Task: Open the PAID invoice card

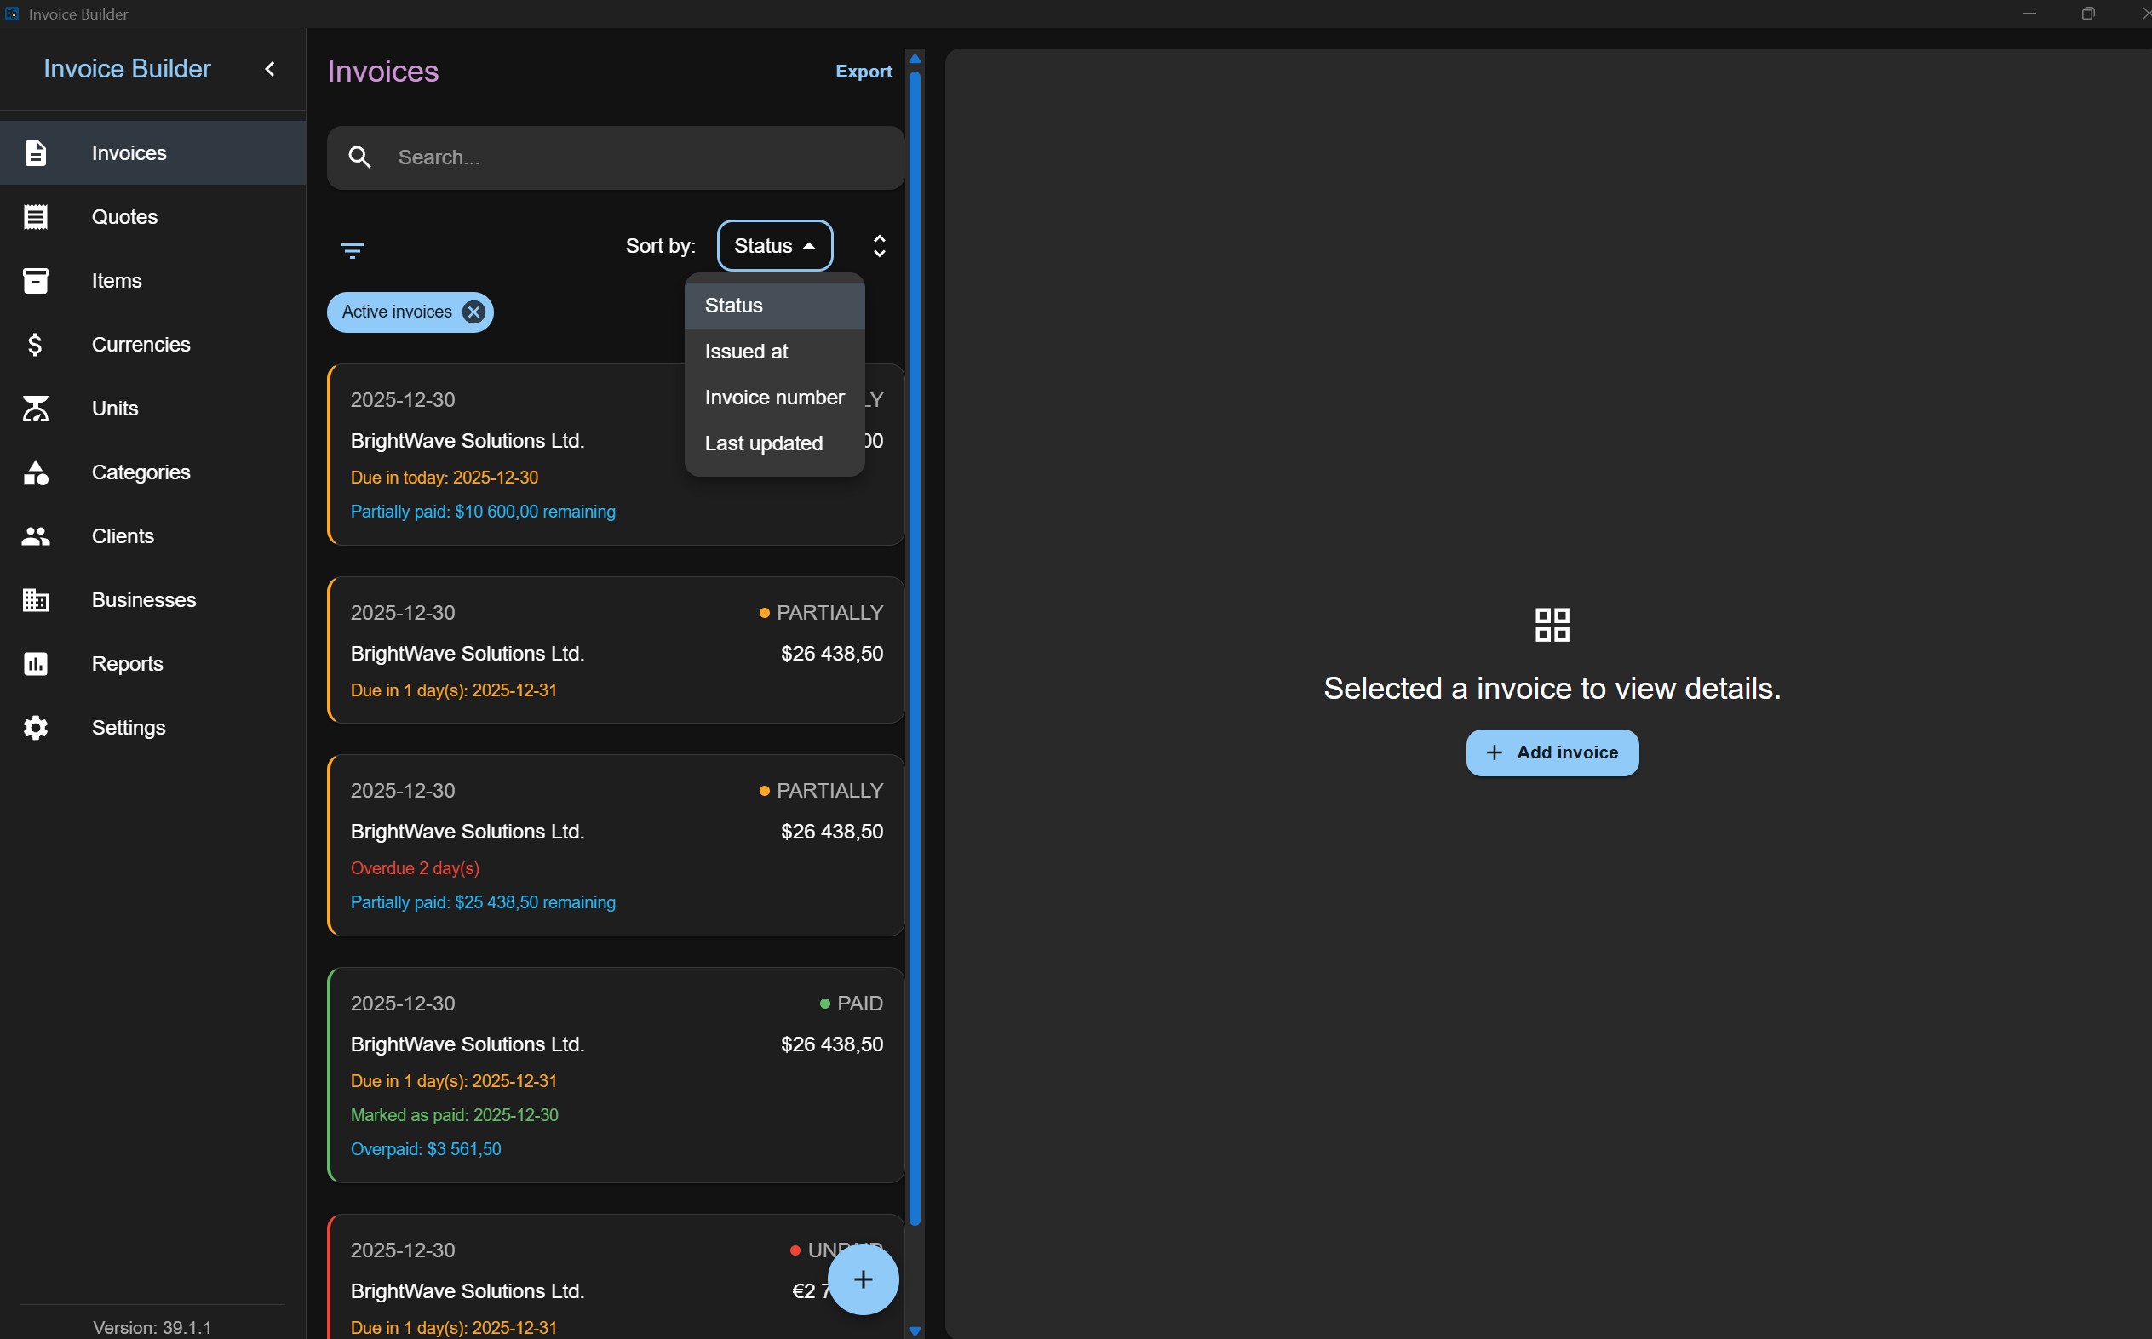Action: click(616, 1075)
